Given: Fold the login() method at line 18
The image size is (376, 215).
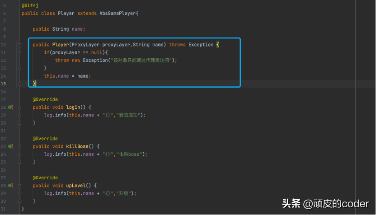Looking at the screenshot, I should tap(19, 107).
